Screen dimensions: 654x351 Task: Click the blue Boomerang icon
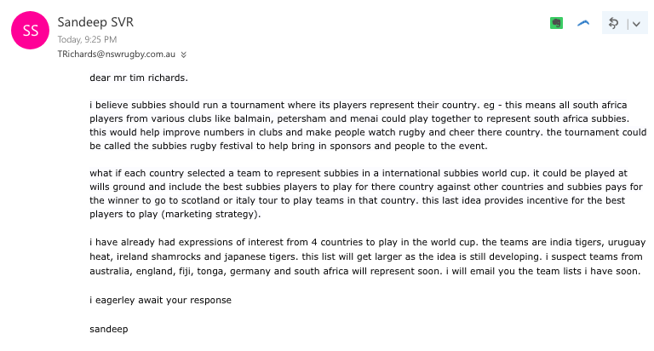pyautogui.click(x=583, y=24)
